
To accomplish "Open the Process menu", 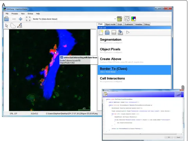I will pos(14,14).
